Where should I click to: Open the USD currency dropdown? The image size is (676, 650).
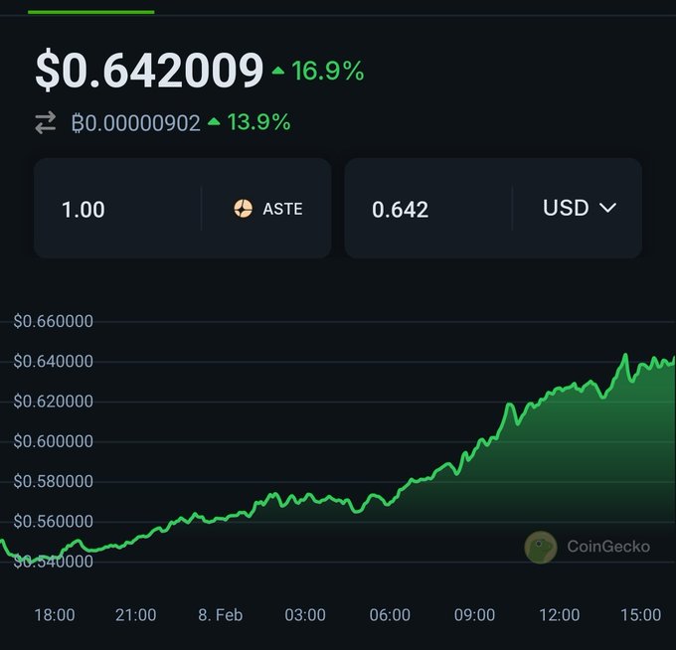(x=579, y=209)
